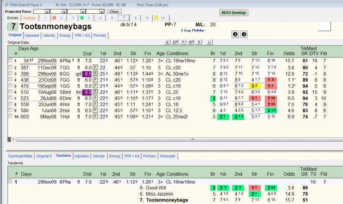343x204 pixels.
Task: Open the third Projected Pace dropdown
Action: coord(83,12)
